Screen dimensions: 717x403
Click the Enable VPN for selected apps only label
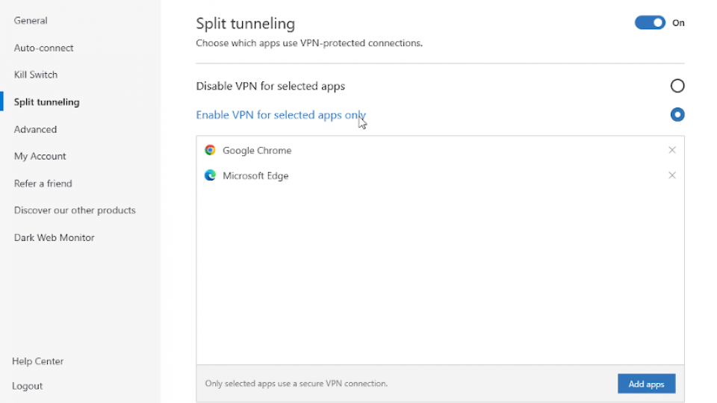coord(281,115)
